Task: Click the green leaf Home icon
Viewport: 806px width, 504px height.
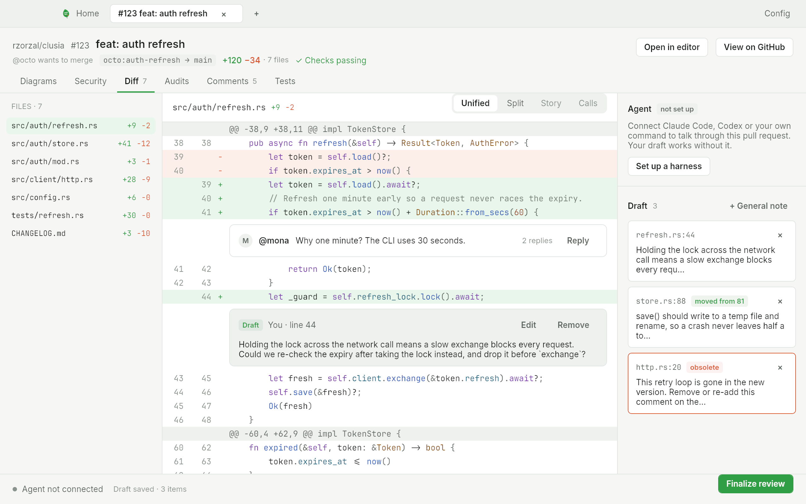Action: coord(66,14)
